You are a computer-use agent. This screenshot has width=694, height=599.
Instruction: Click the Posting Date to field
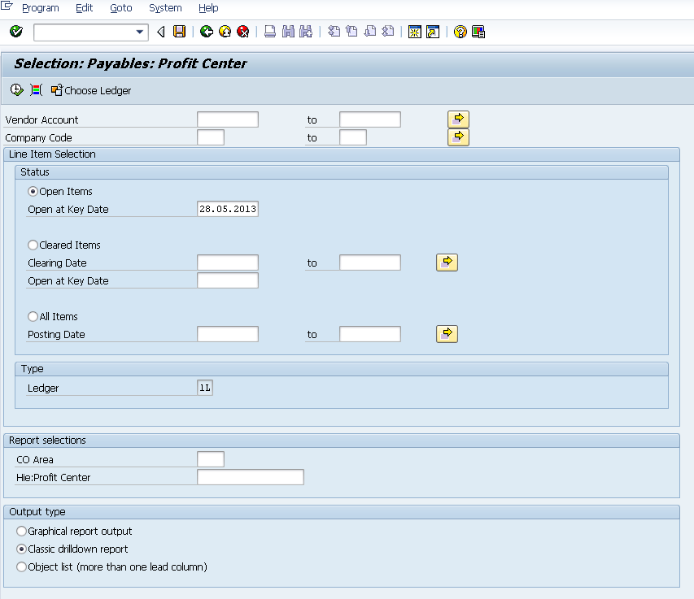click(370, 334)
